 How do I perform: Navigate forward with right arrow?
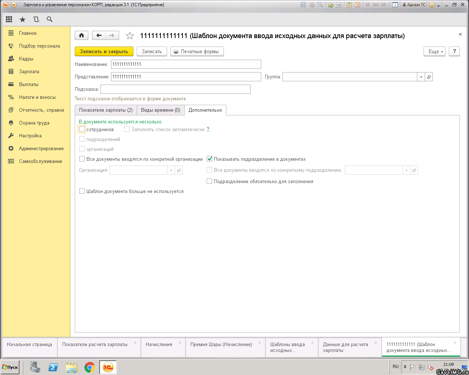pyautogui.click(x=112, y=36)
